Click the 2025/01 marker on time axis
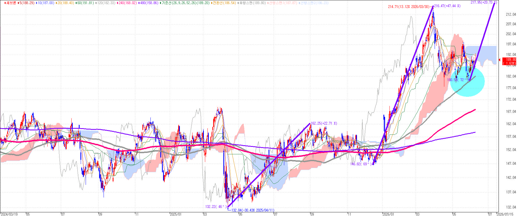517x217 pixels. click(x=176, y=214)
